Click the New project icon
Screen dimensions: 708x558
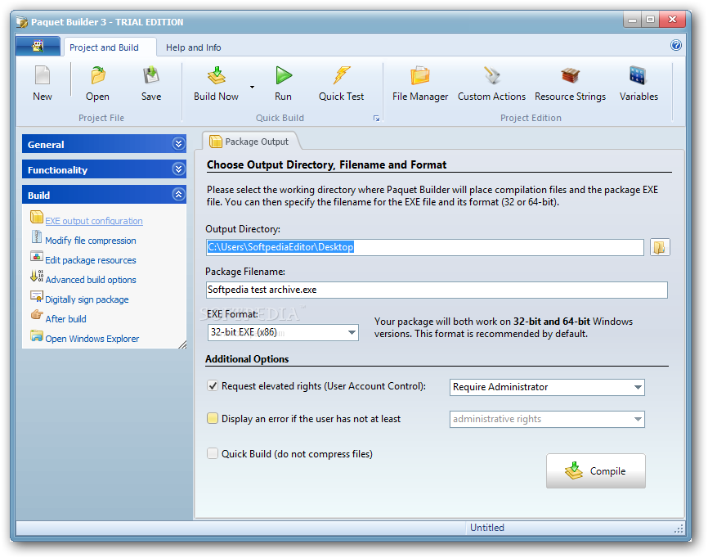click(43, 75)
